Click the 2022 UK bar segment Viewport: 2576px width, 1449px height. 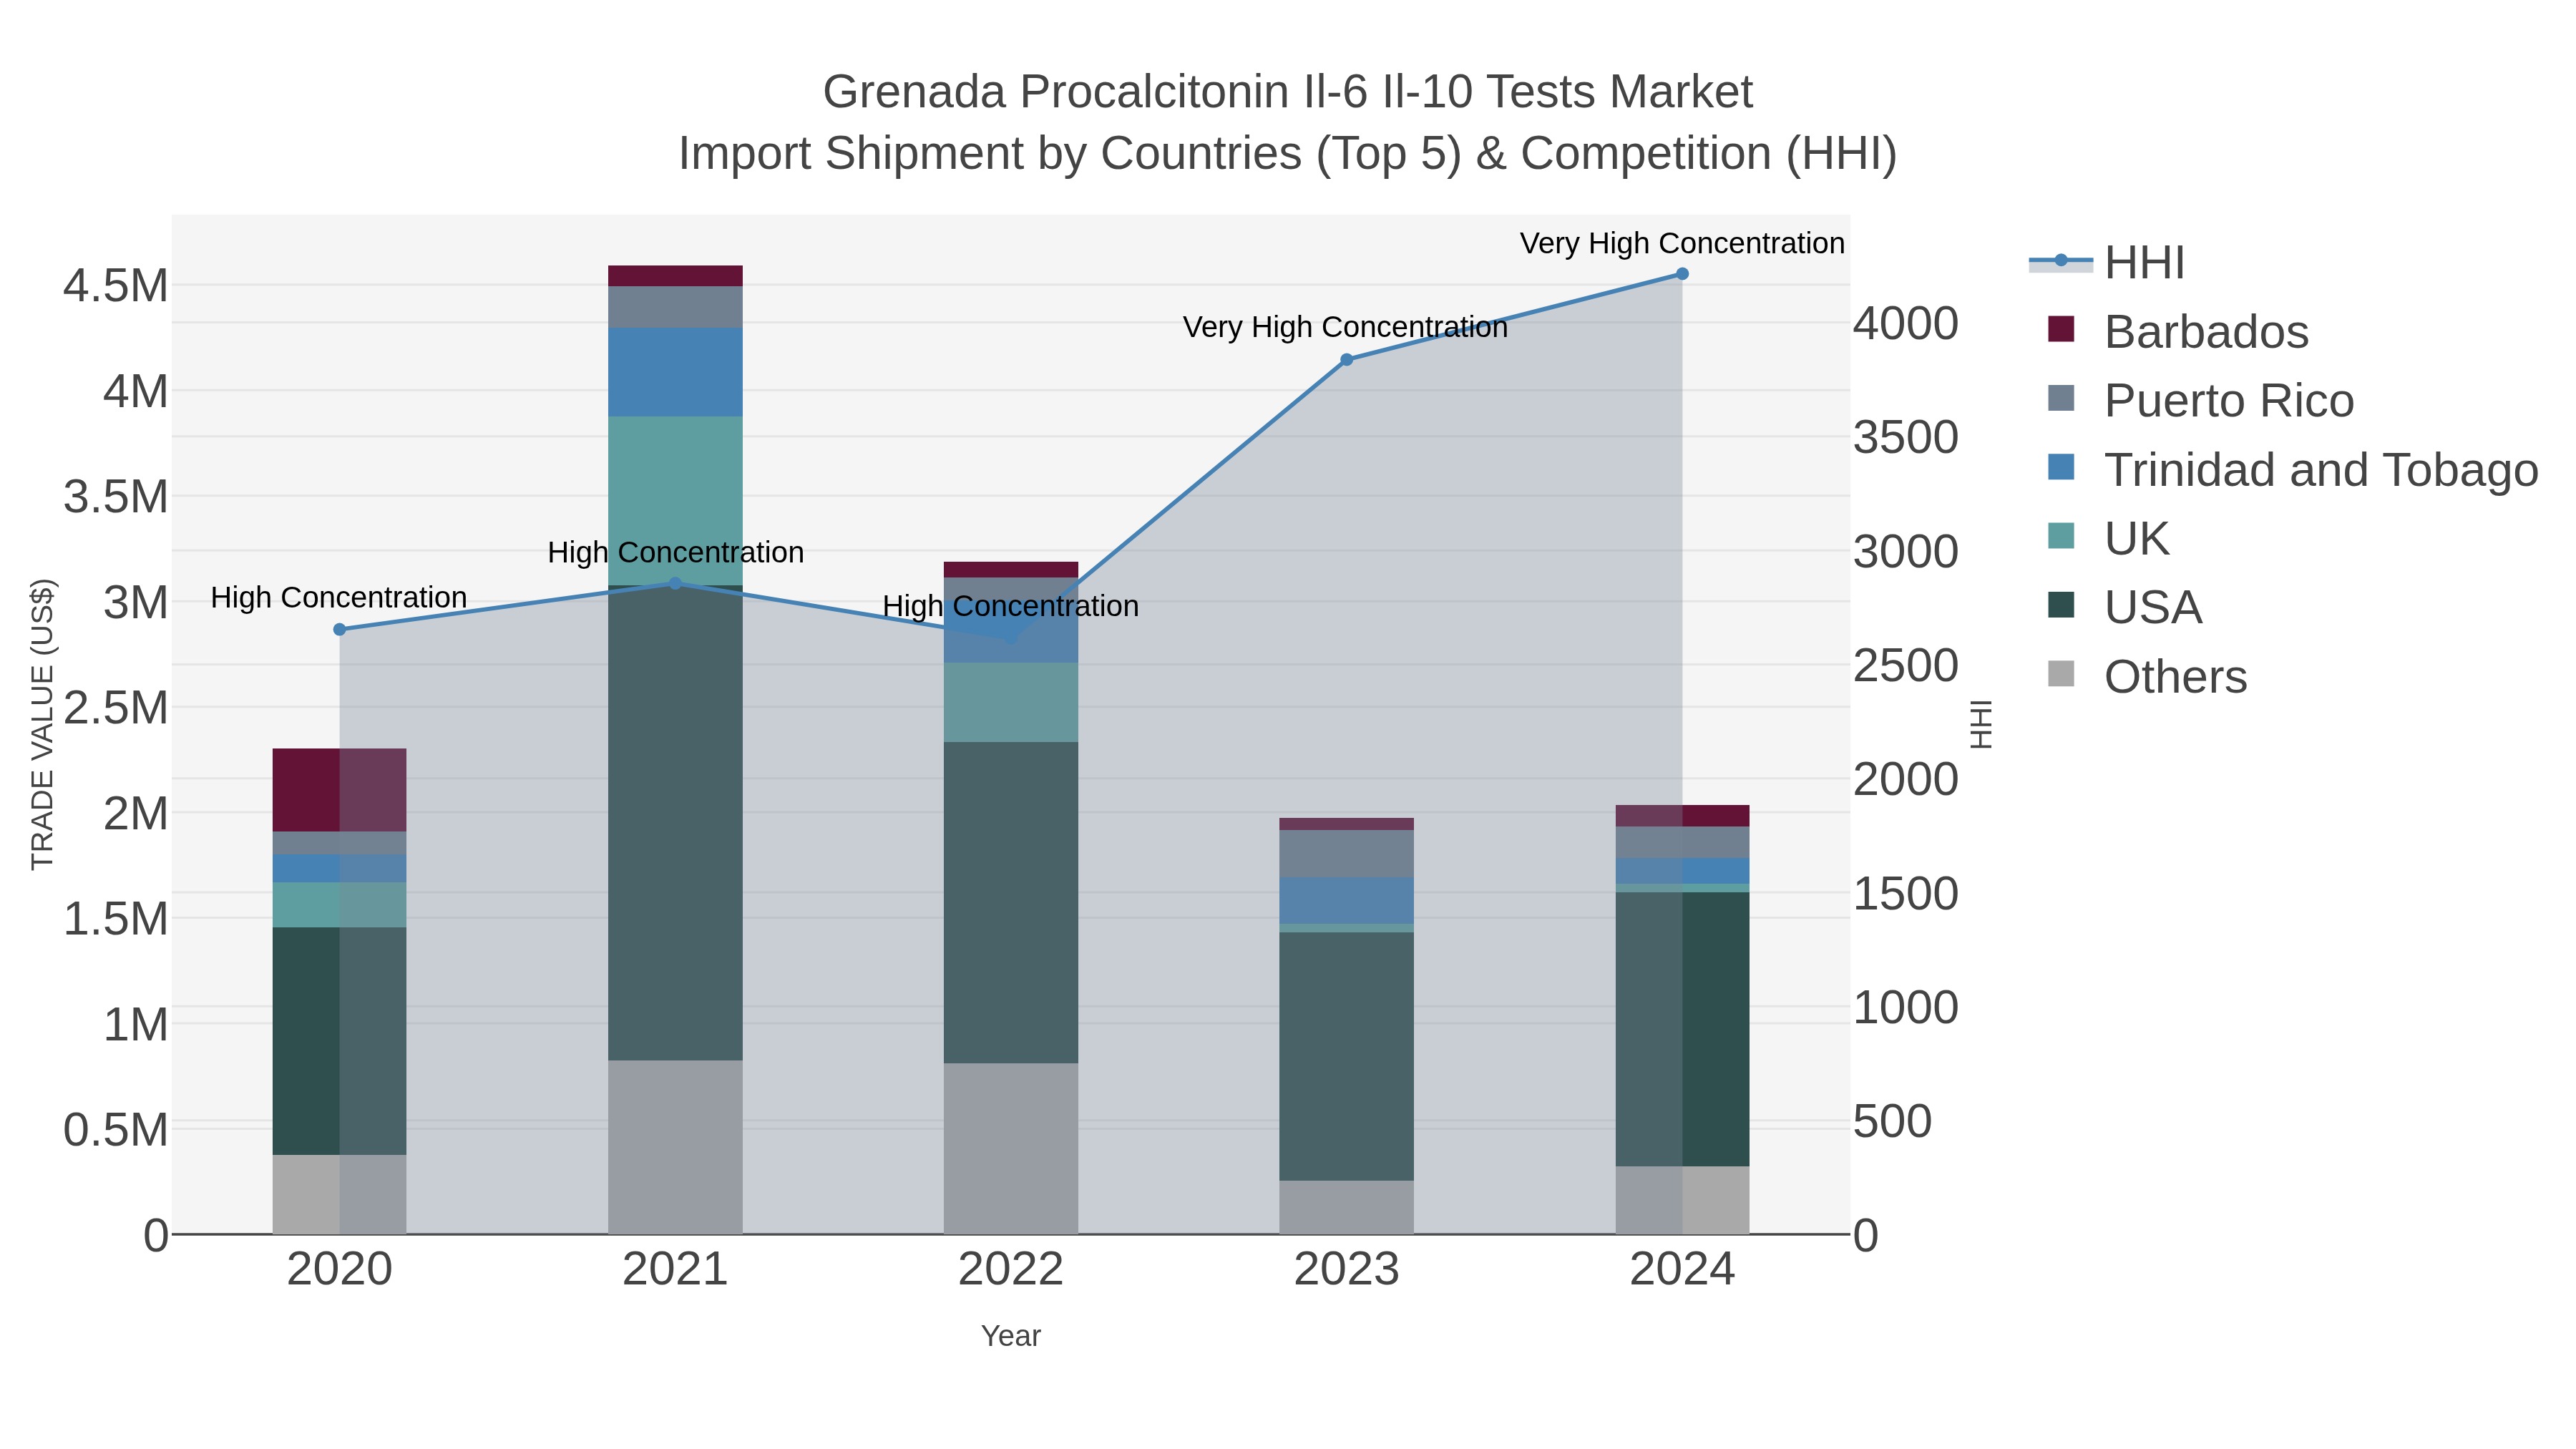1010,702
